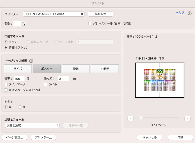The width and height of the screenshot is (195, 143).
Task: Click the help question mark icon
Action: coord(190,13)
